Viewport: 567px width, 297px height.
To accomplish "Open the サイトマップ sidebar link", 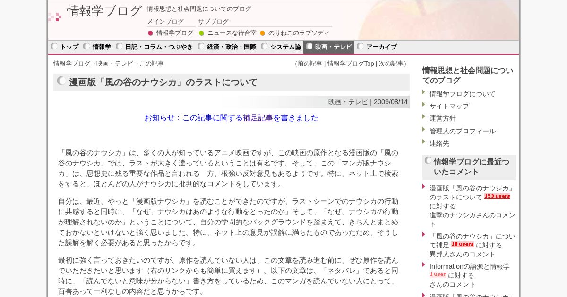I will [449, 106].
